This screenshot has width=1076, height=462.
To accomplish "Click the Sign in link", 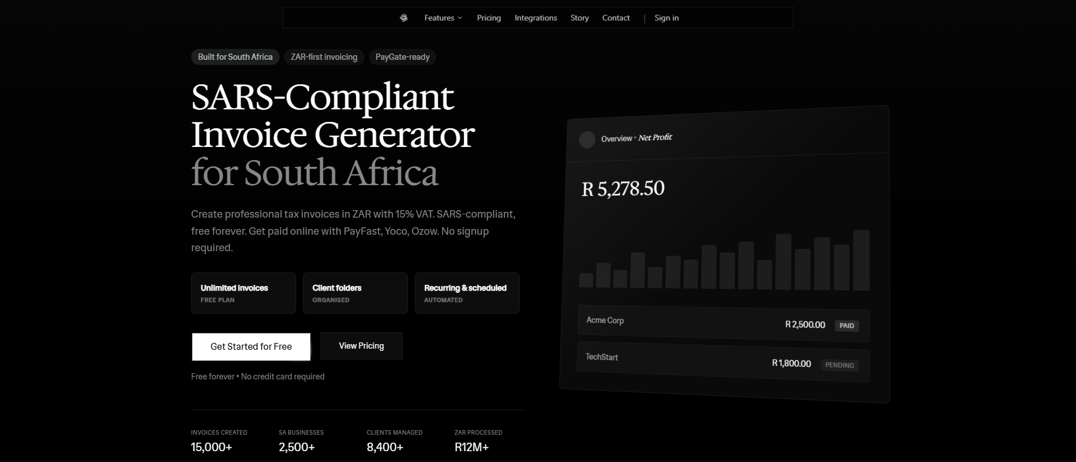I will (x=666, y=18).
